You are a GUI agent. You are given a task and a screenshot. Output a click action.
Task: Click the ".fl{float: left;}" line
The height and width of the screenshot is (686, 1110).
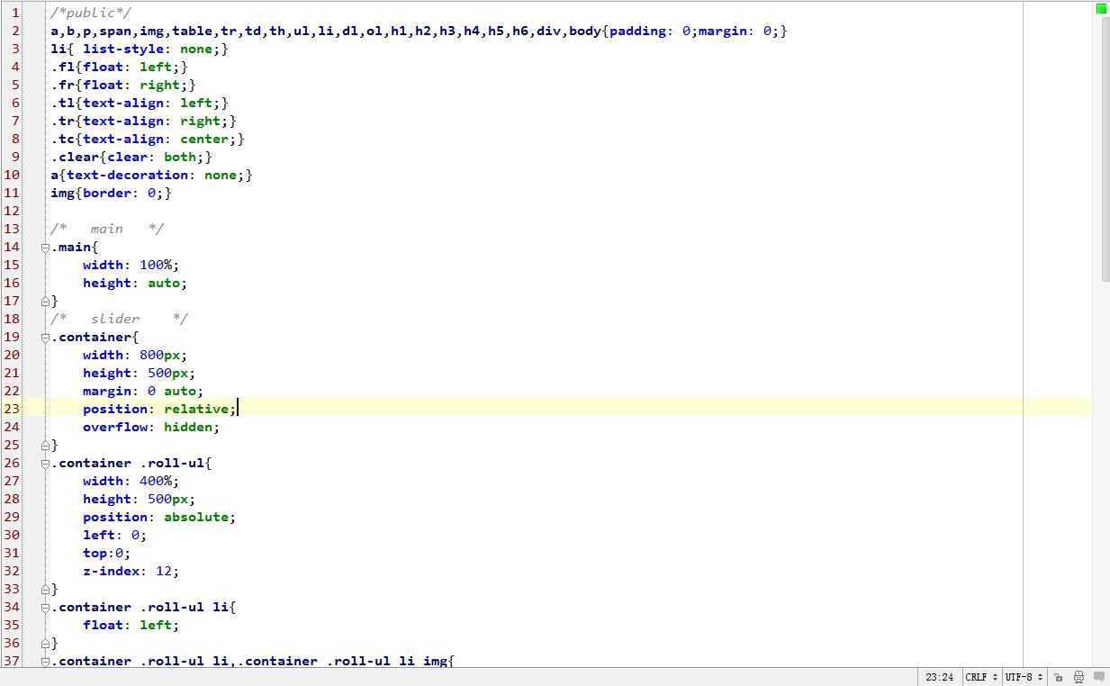pos(119,67)
